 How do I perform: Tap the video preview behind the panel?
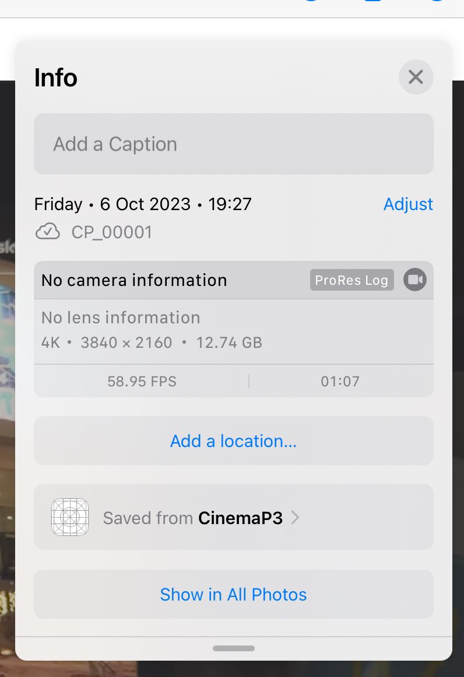(x=7, y=389)
